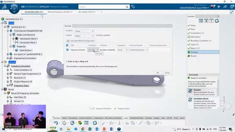Click the search magnifier icon
This screenshot has width=235, height=132.
pyautogui.click(x=127, y=7)
